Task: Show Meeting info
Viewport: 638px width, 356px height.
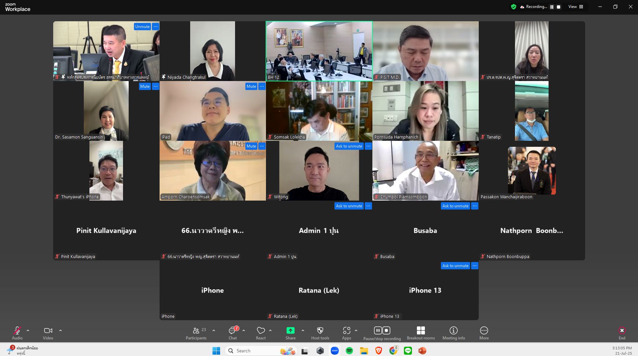Action: pos(453,333)
